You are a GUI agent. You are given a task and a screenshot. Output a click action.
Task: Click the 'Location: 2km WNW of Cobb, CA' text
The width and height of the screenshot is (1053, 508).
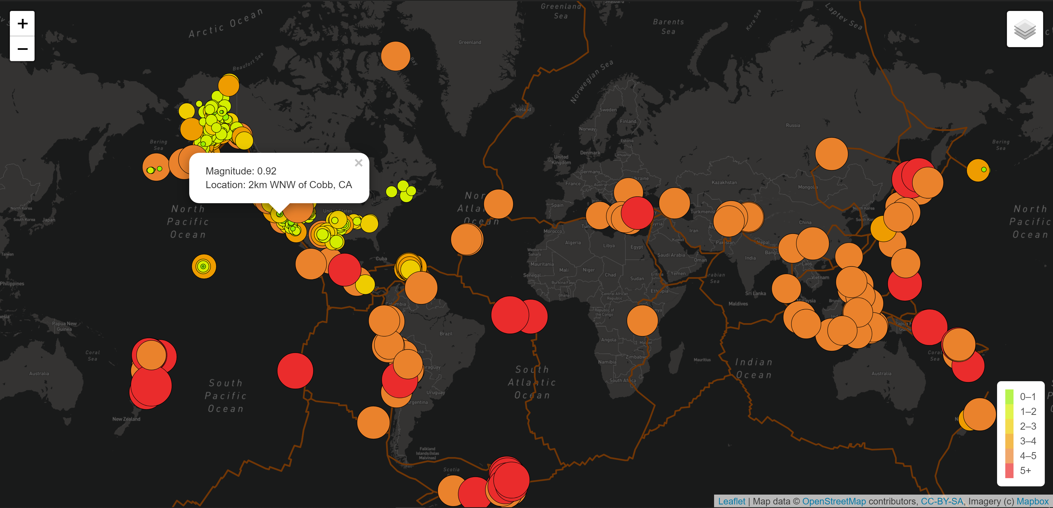coord(278,185)
